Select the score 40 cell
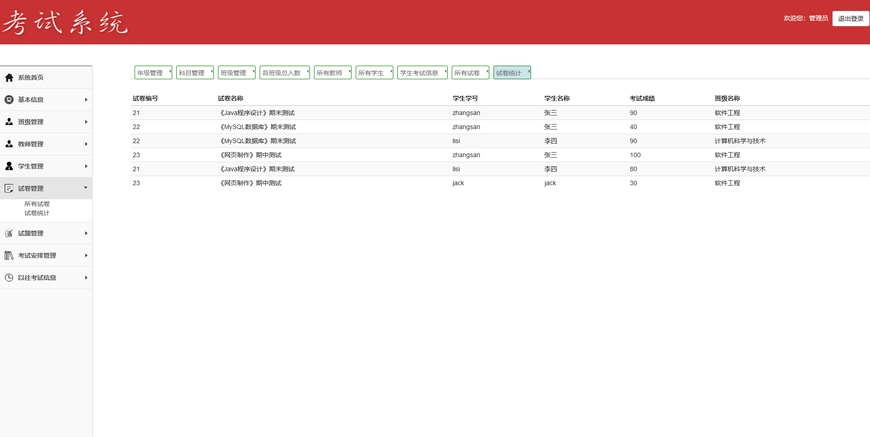The width and height of the screenshot is (870, 437). tap(633, 127)
